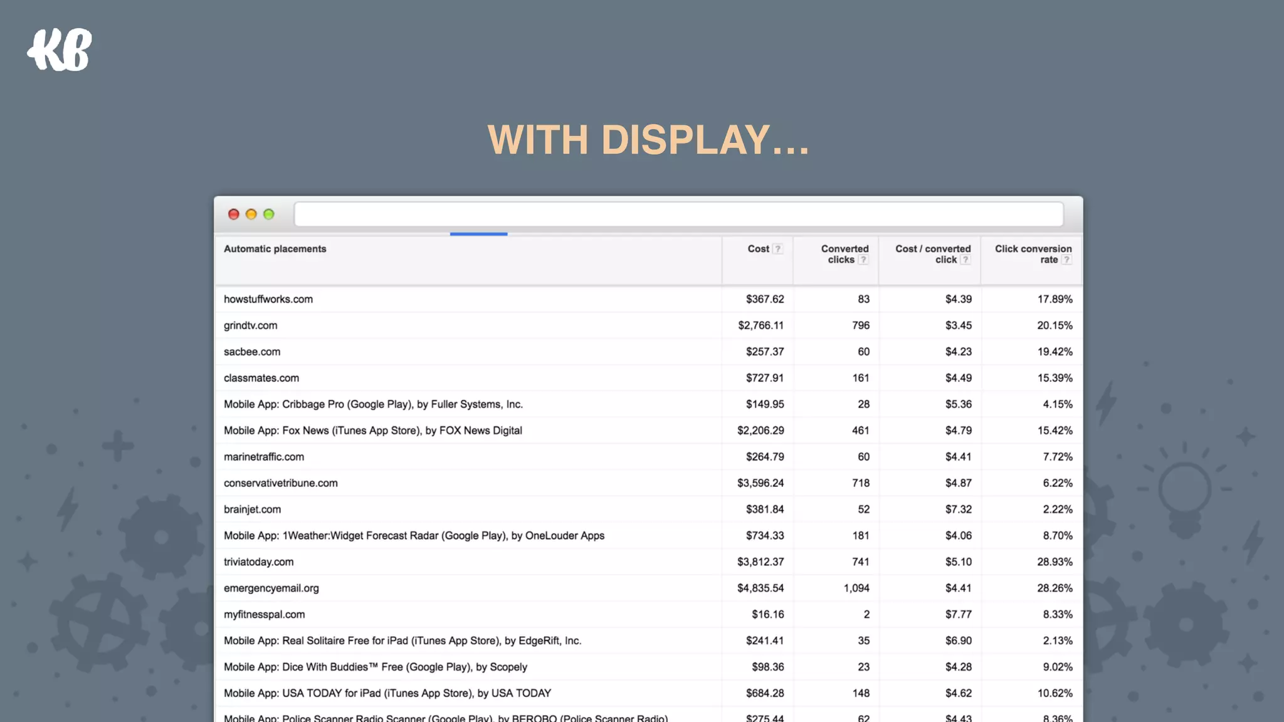1284x722 pixels.
Task: Sort by Click conversion rate header
Action: click(x=1033, y=254)
